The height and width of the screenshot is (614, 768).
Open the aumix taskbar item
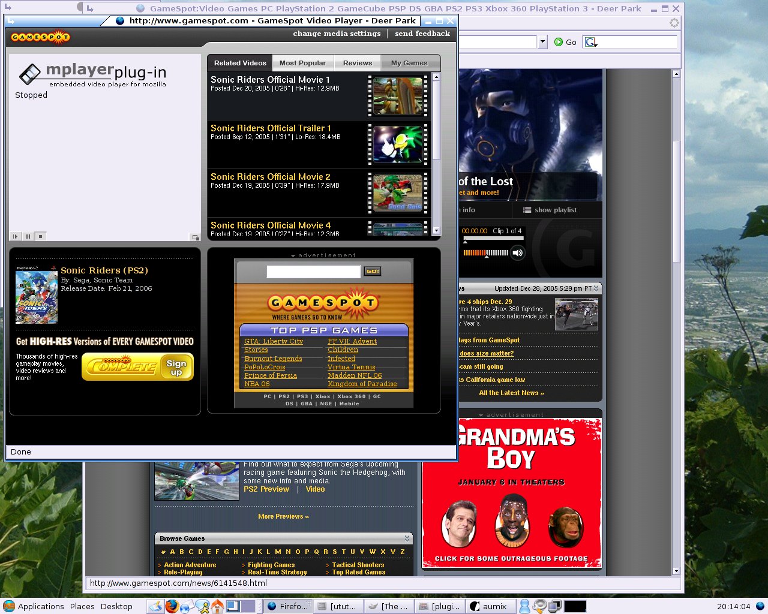coord(490,606)
